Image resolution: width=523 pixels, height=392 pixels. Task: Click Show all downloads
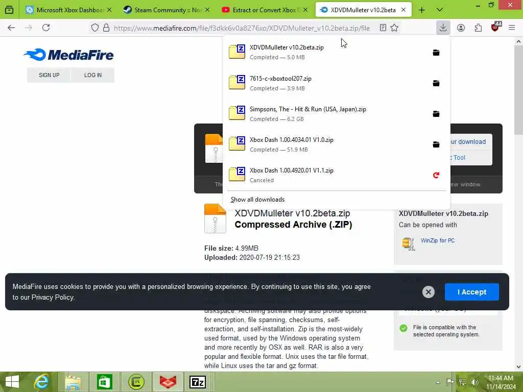click(x=257, y=200)
